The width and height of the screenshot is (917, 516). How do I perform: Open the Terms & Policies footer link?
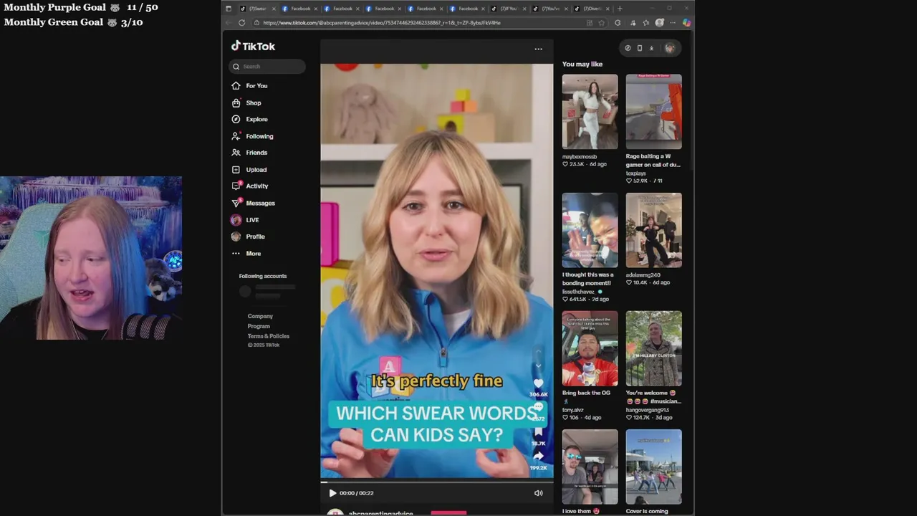click(269, 336)
